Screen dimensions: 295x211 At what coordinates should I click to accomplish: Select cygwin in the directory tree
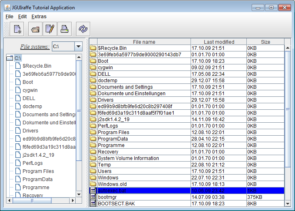30,90
